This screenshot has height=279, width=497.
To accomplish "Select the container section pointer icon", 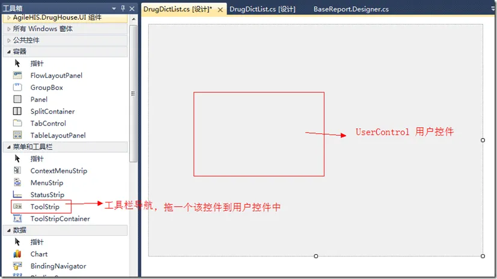I will (17, 63).
